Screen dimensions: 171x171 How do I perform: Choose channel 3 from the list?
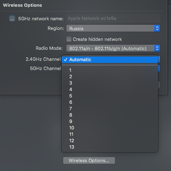point(110,83)
